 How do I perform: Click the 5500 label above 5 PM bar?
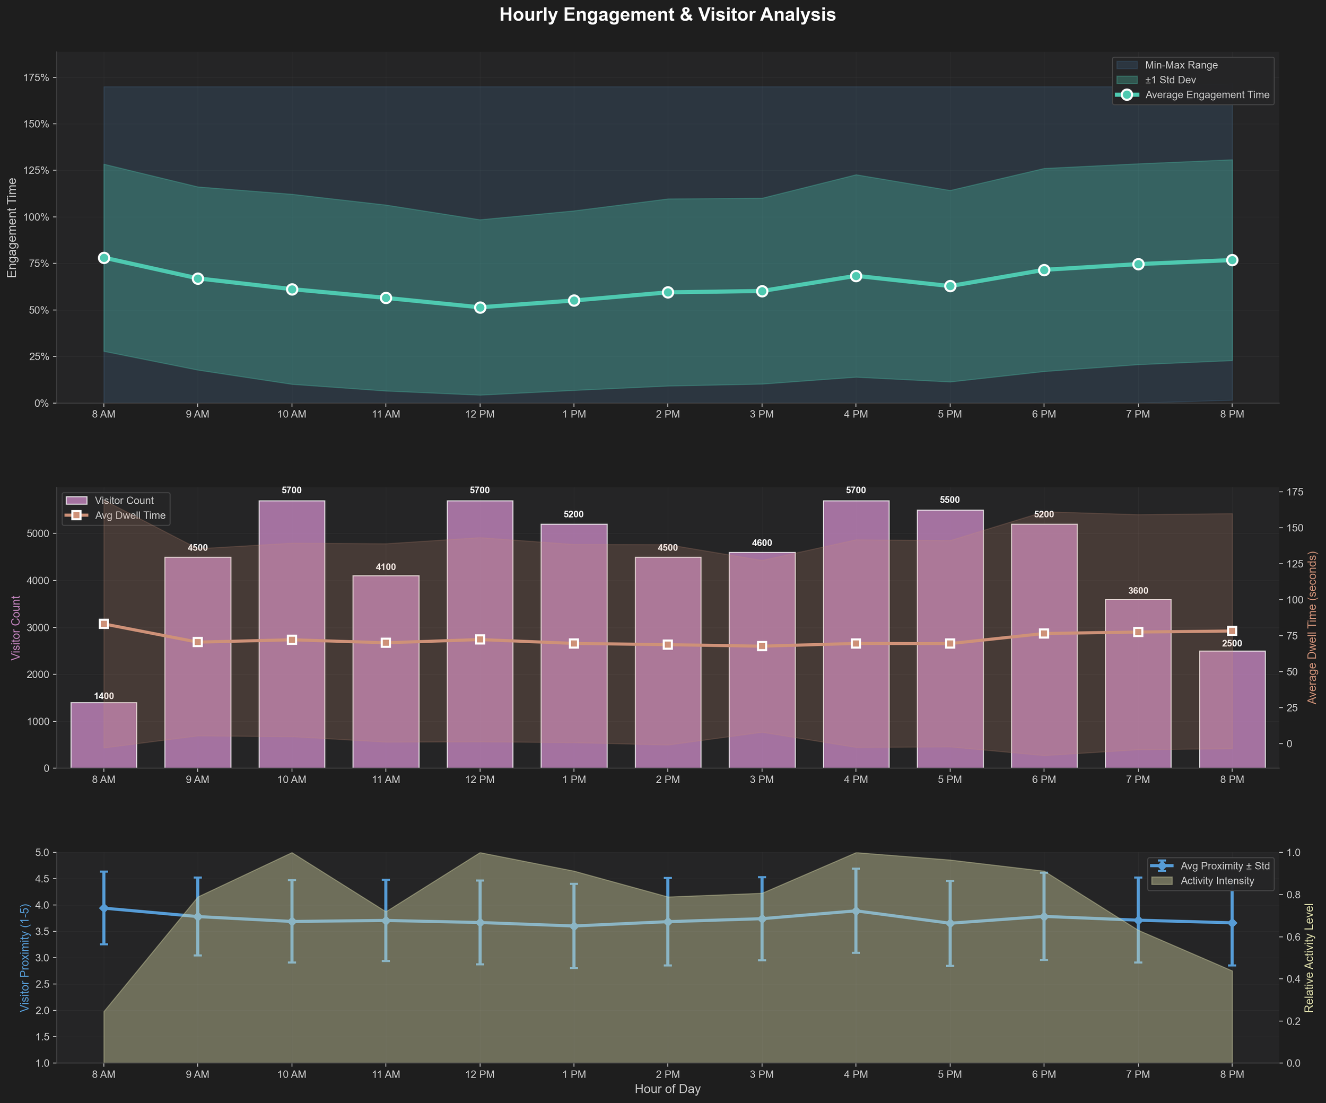tap(949, 500)
